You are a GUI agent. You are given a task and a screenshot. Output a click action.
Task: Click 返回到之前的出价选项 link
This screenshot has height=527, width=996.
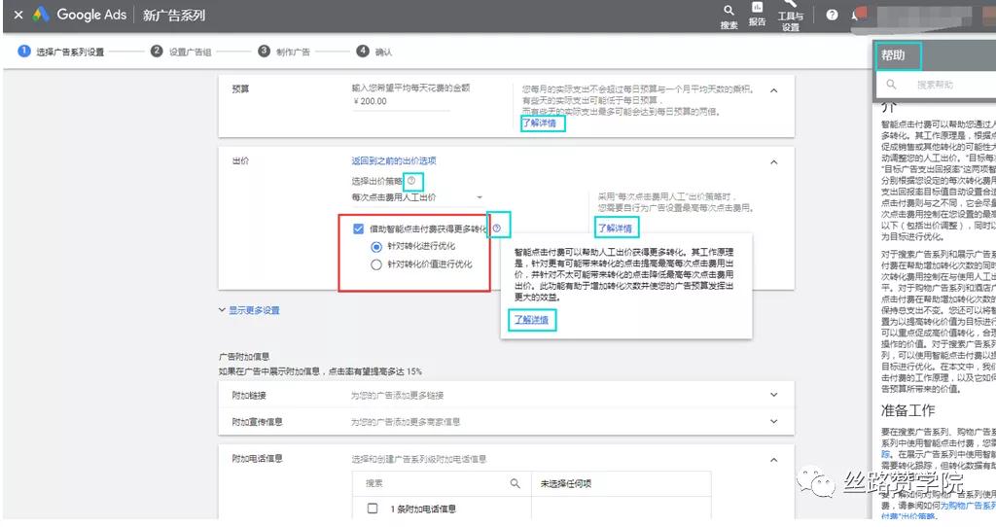[x=394, y=161]
